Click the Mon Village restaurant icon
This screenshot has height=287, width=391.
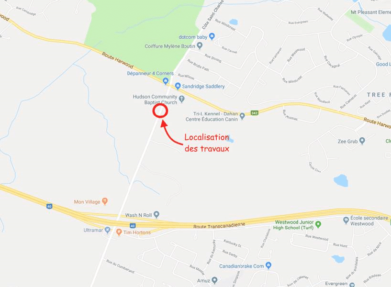pyautogui.click(x=105, y=201)
